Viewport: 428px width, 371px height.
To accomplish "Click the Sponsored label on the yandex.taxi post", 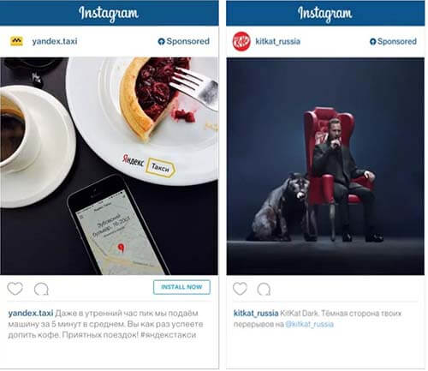I will pyautogui.click(x=188, y=41).
